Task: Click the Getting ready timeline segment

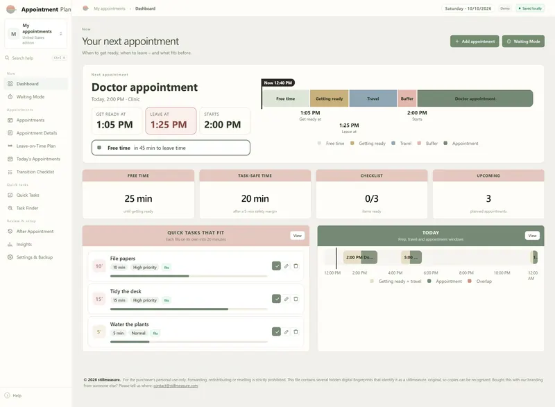Action: tap(329, 98)
